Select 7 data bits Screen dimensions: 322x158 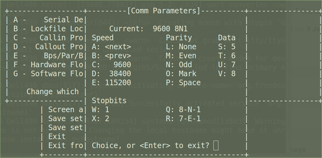[227, 65]
